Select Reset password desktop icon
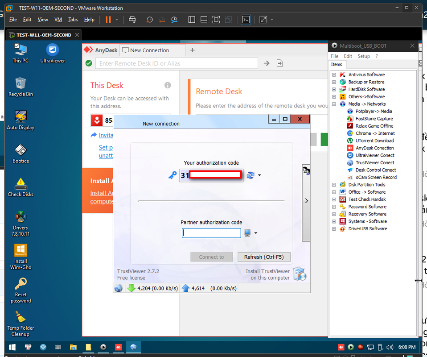 [x=21, y=291]
